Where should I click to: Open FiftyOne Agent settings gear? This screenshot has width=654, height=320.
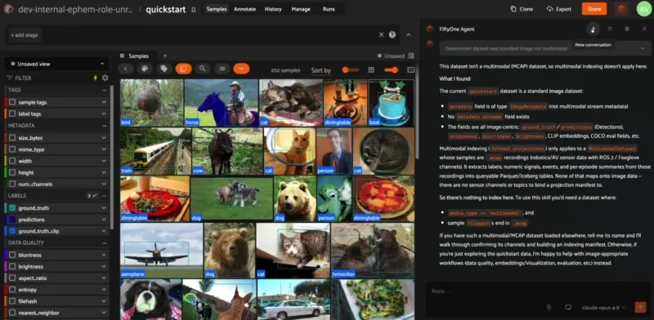click(627, 29)
